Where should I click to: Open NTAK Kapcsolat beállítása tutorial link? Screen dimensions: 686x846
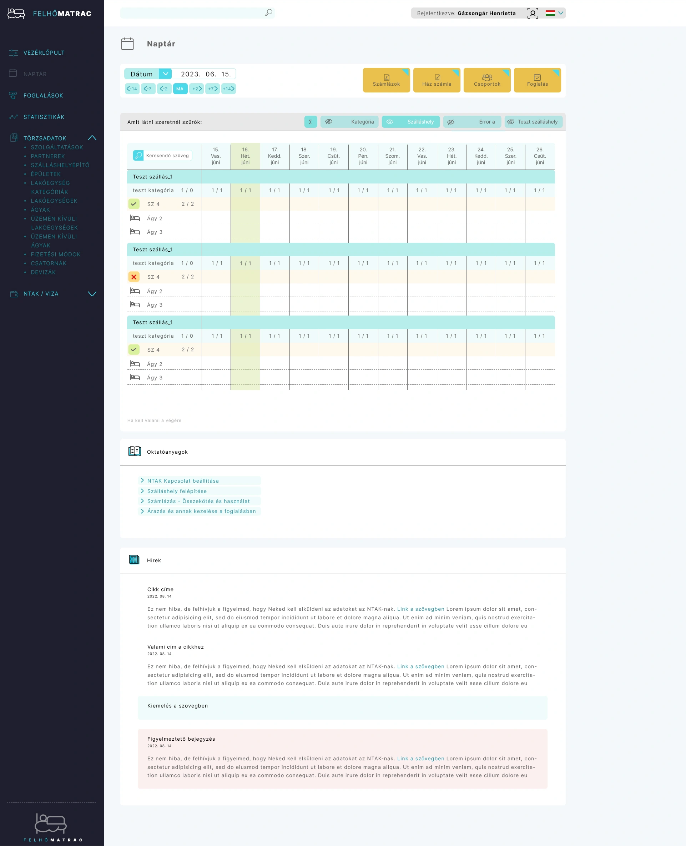pyautogui.click(x=183, y=480)
